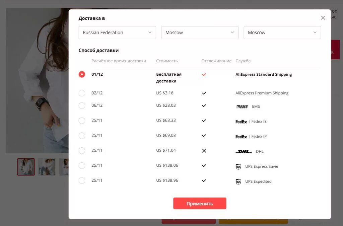The height and width of the screenshot is (226, 343).
Task: Click the '06/12' delivery date
Action: [97, 105]
